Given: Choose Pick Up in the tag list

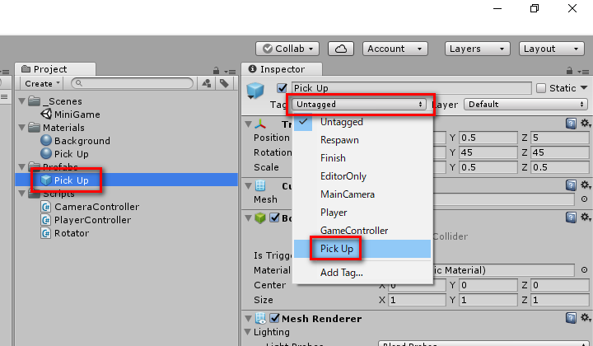Looking at the screenshot, I should pos(362,249).
